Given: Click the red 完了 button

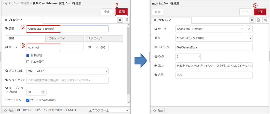Looking at the screenshot, I should coord(260,12).
